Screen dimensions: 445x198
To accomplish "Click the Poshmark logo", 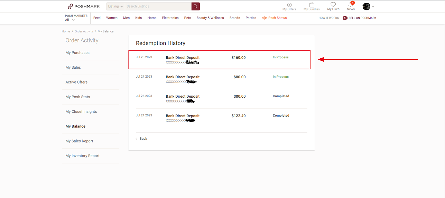I will (x=84, y=6).
